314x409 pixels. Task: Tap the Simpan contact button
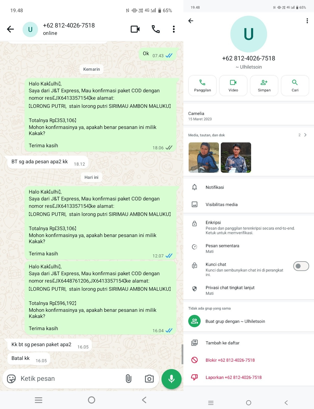[264, 85]
